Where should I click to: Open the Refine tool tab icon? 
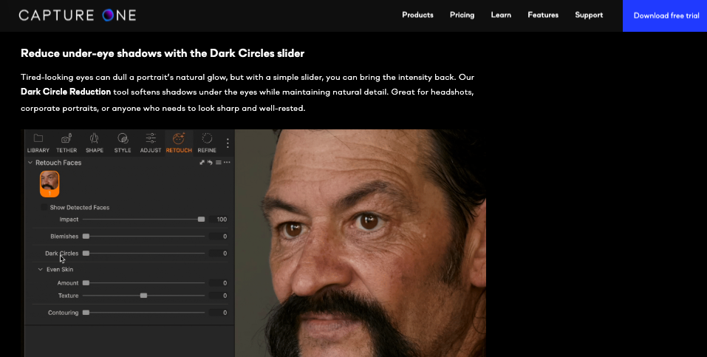pyautogui.click(x=207, y=138)
